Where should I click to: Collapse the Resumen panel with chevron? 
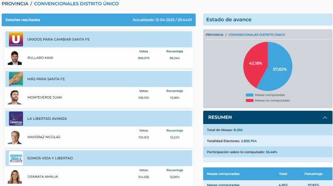(325, 118)
